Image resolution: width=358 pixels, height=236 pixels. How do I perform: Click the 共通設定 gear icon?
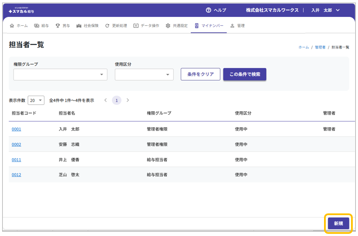point(168,26)
